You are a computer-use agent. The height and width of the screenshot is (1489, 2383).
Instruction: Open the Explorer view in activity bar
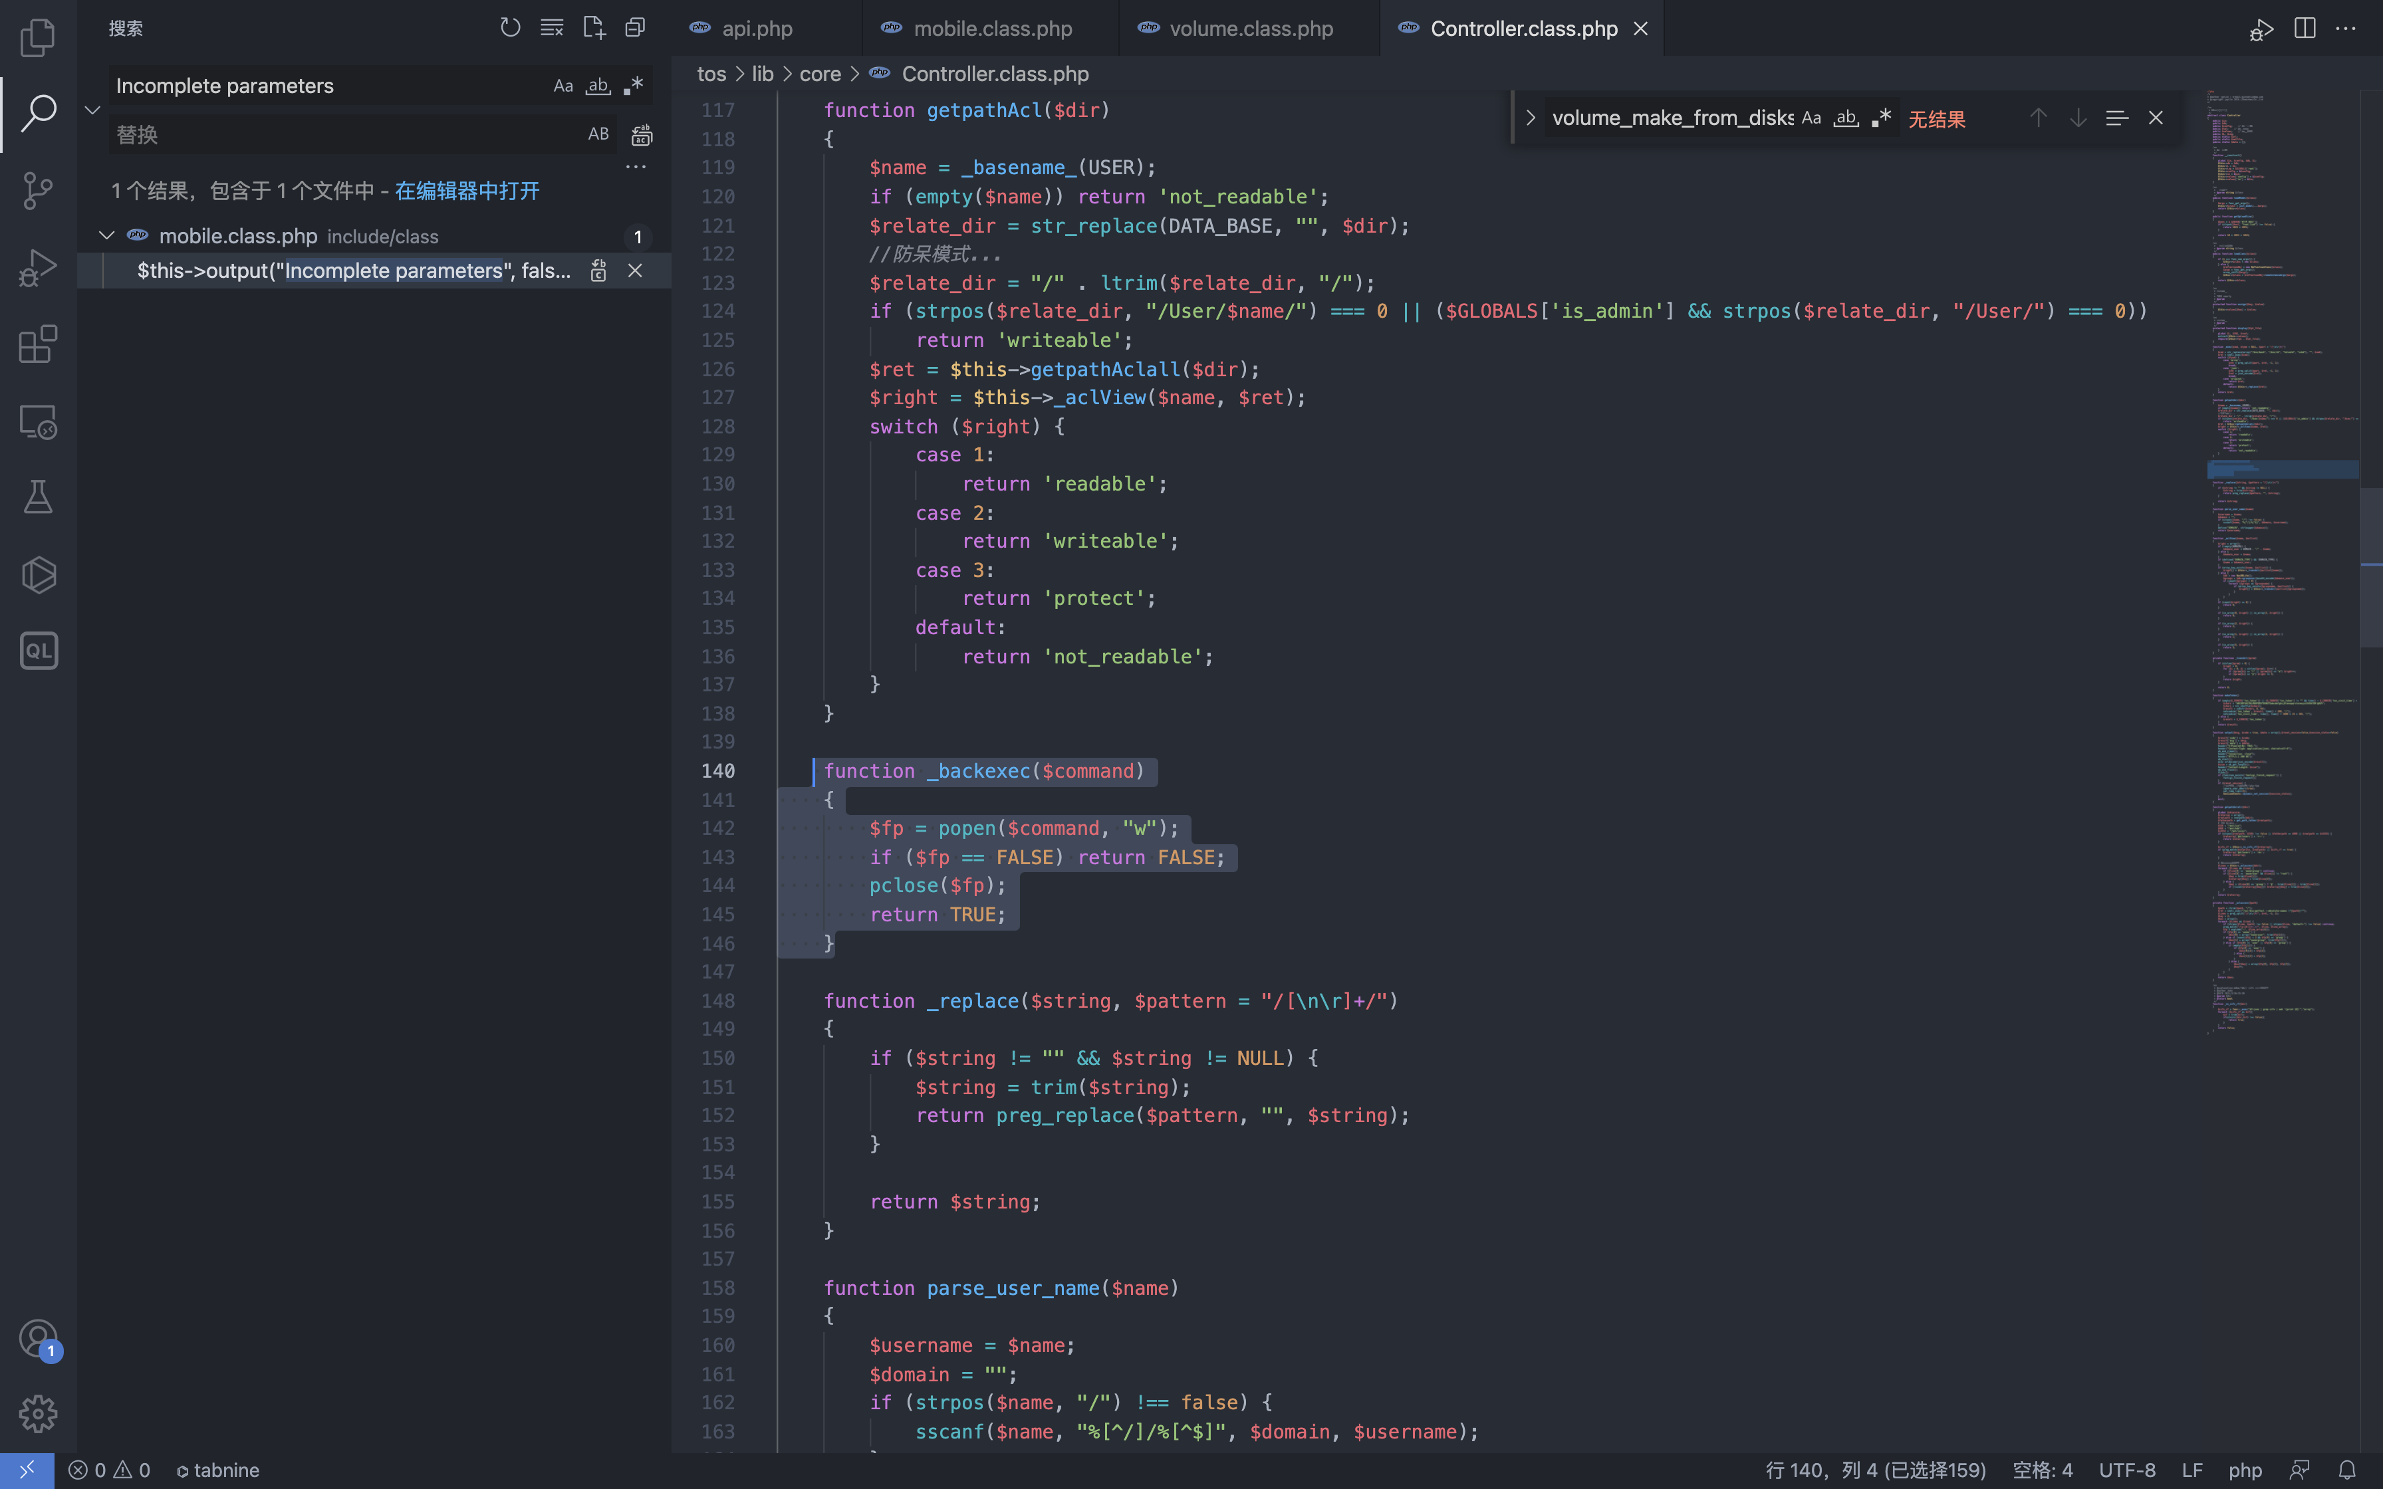click(37, 37)
